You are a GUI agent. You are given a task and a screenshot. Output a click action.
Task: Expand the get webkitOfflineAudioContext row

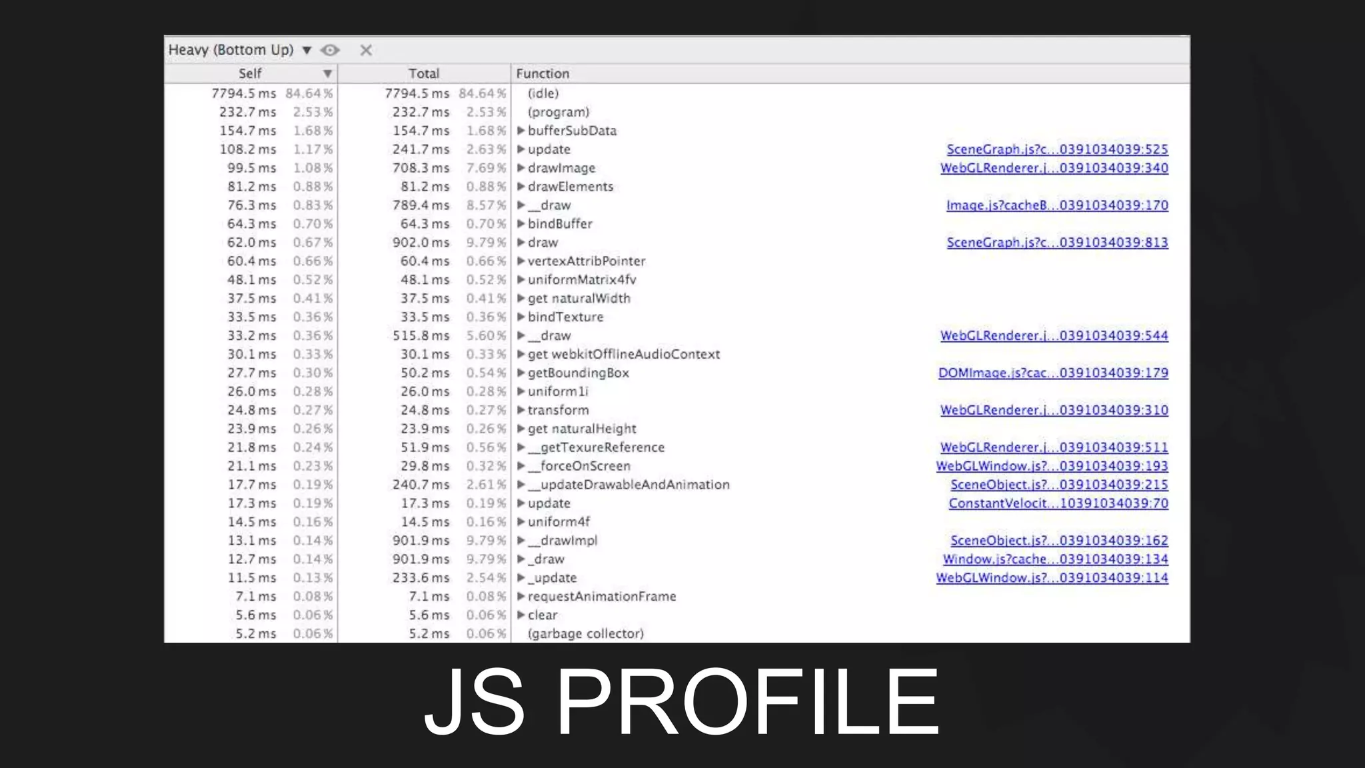coord(521,355)
